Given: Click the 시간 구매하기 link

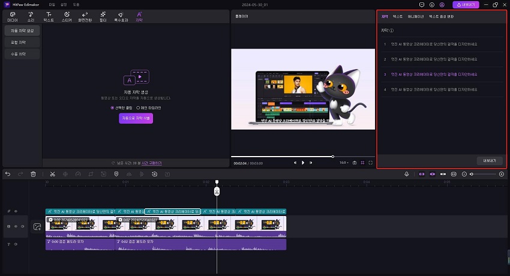Looking at the screenshot, I should point(152,163).
